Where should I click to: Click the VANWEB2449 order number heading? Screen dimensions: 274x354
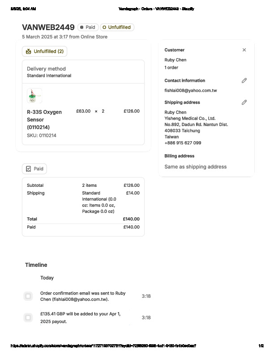point(48,27)
